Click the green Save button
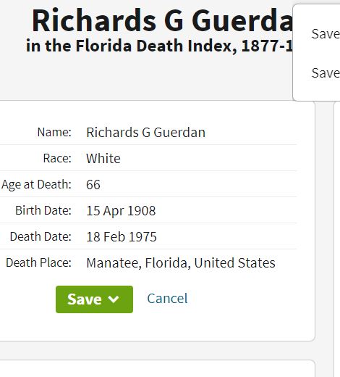The image size is (340, 377). point(94,299)
